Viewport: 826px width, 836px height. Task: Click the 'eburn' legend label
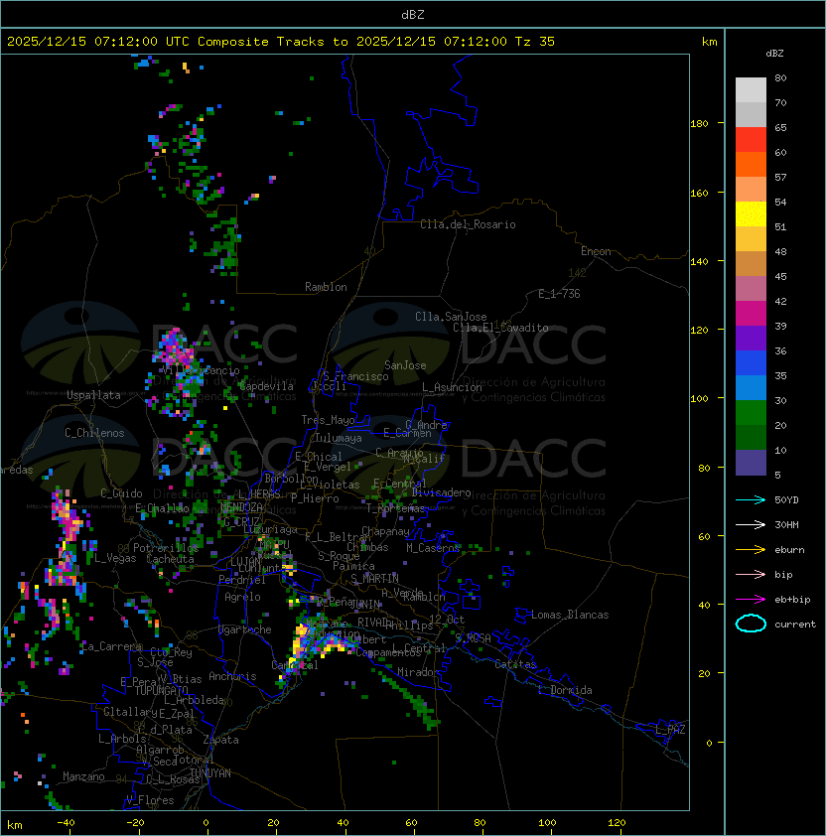(x=789, y=550)
